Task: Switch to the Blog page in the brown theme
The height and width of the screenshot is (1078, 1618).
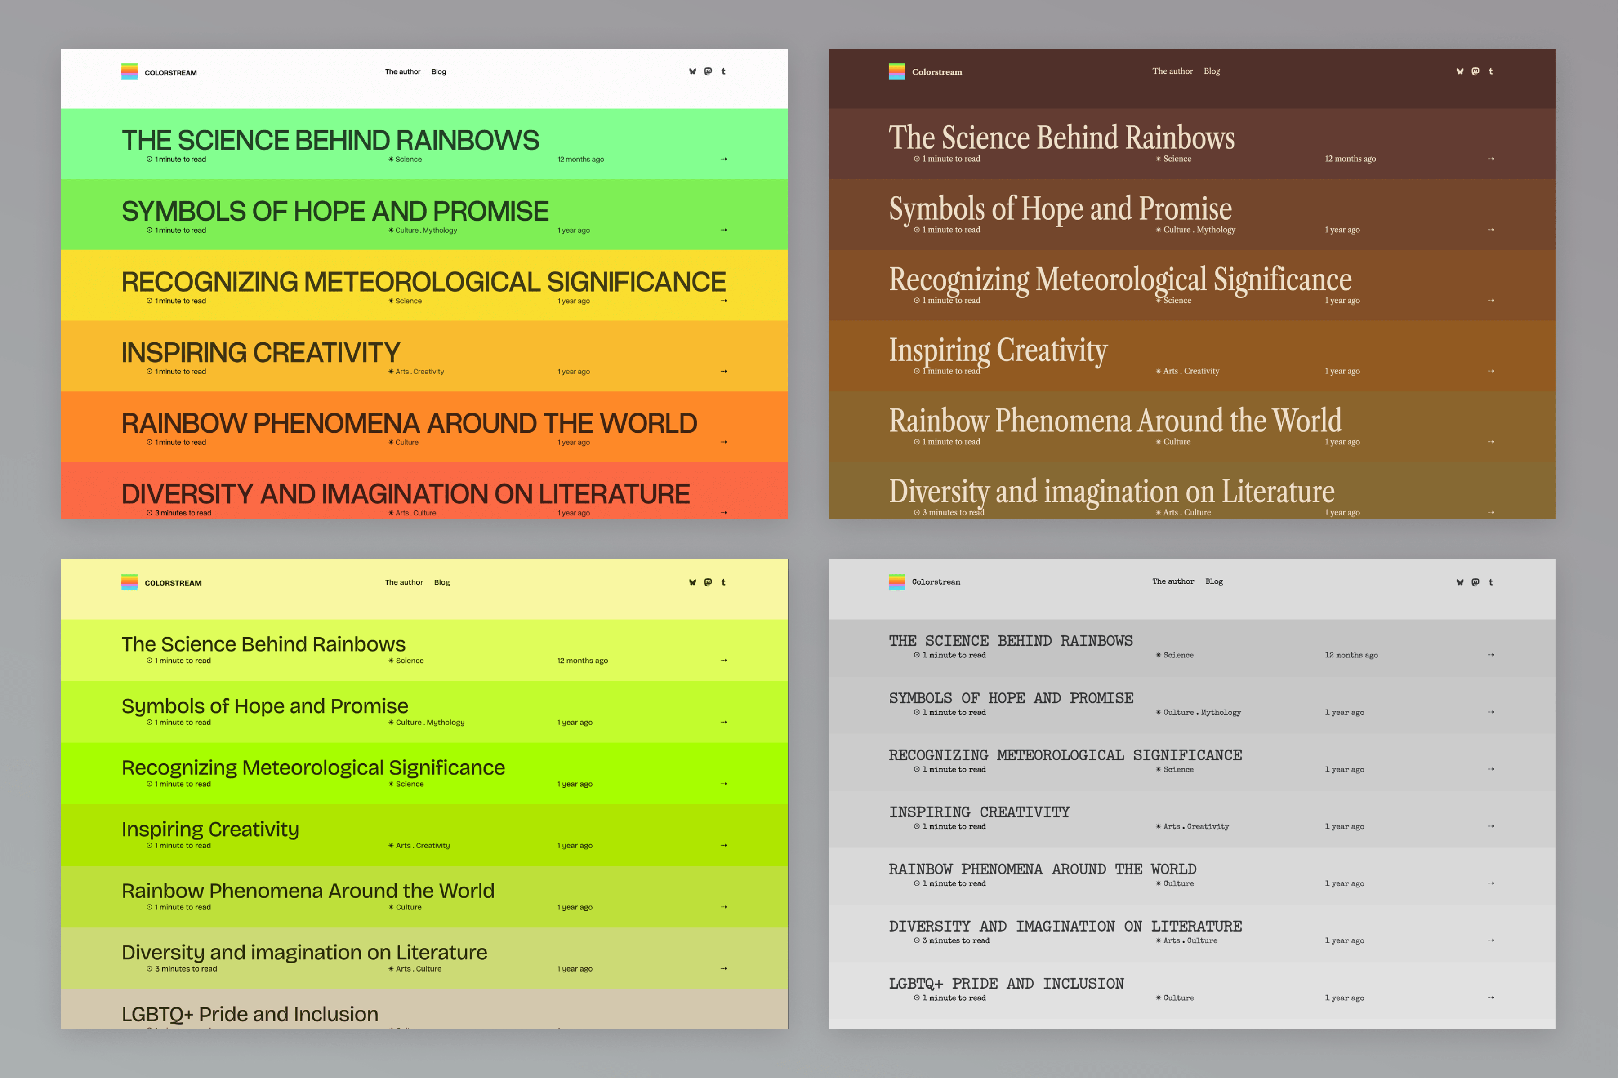Action: point(1212,71)
